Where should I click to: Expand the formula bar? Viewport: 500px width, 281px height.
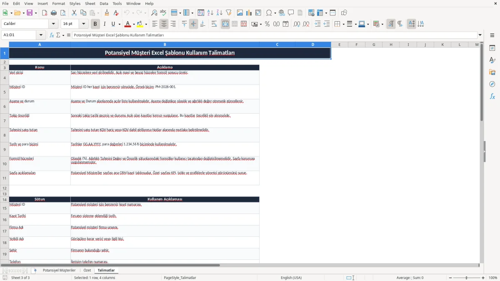click(x=480, y=35)
